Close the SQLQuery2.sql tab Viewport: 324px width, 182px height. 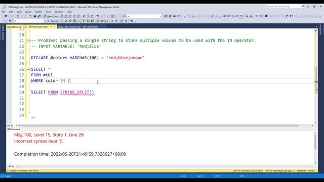pos(55,27)
